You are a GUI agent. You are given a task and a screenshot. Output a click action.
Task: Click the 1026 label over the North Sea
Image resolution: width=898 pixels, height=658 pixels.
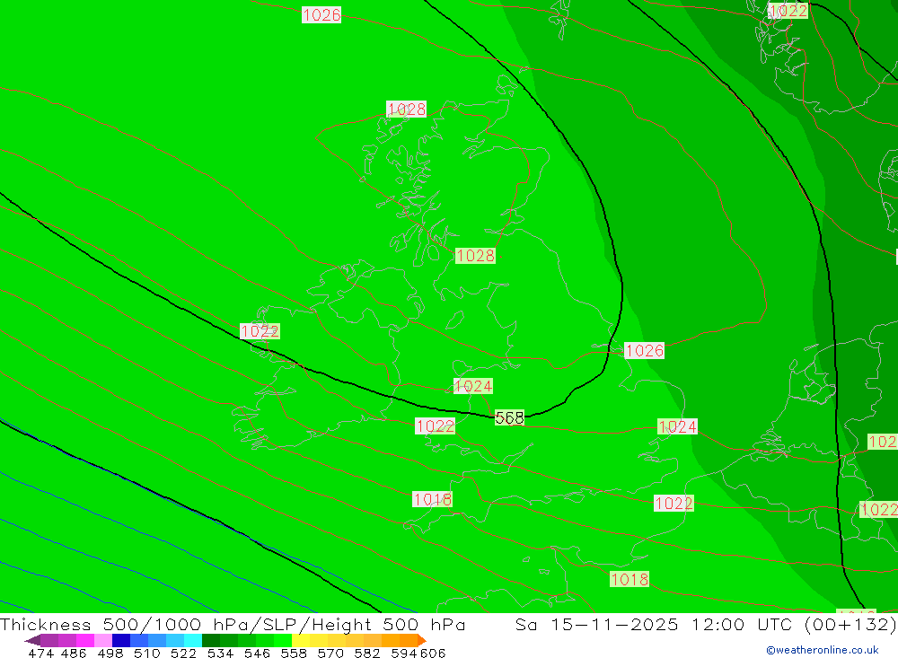click(644, 350)
